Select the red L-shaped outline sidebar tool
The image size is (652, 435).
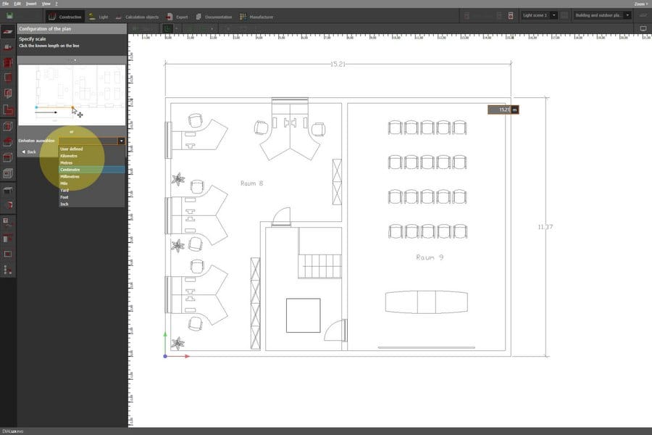tap(8, 110)
